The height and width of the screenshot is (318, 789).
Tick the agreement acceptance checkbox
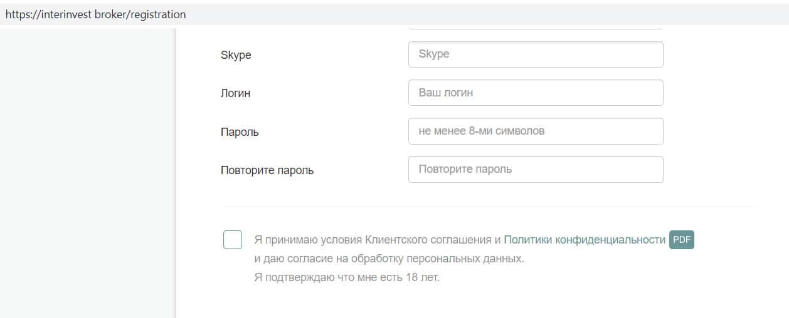[x=233, y=240]
